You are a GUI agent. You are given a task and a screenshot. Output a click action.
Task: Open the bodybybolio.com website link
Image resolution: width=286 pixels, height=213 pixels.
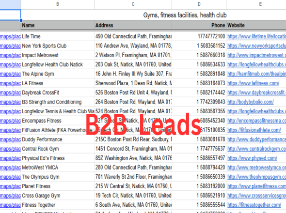(251, 102)
